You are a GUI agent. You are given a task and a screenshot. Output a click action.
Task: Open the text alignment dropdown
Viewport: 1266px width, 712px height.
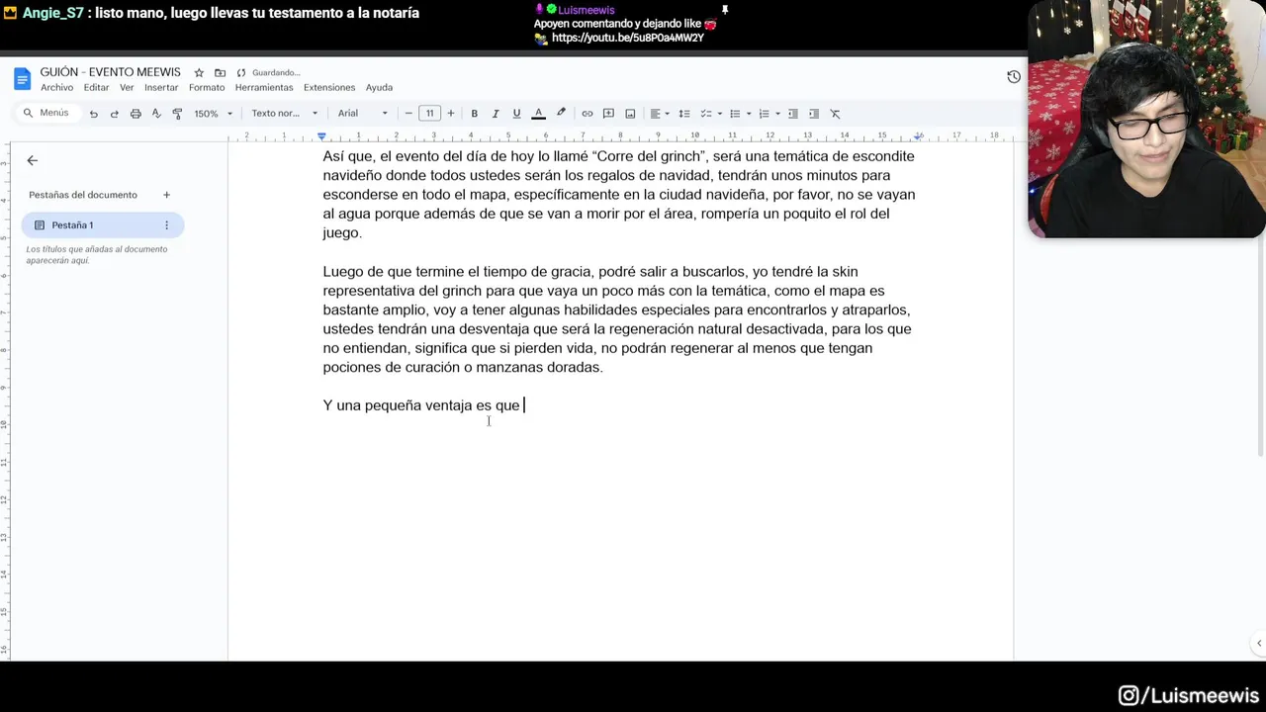pos(659,114)
